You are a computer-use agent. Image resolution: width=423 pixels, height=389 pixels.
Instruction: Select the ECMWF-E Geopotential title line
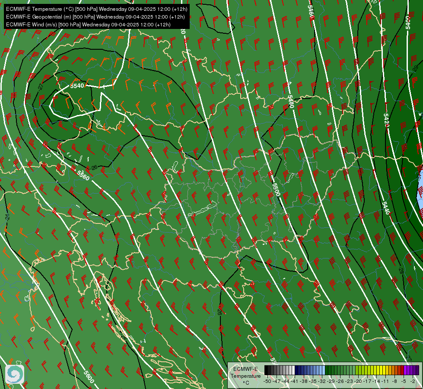[x=95, y=17]
